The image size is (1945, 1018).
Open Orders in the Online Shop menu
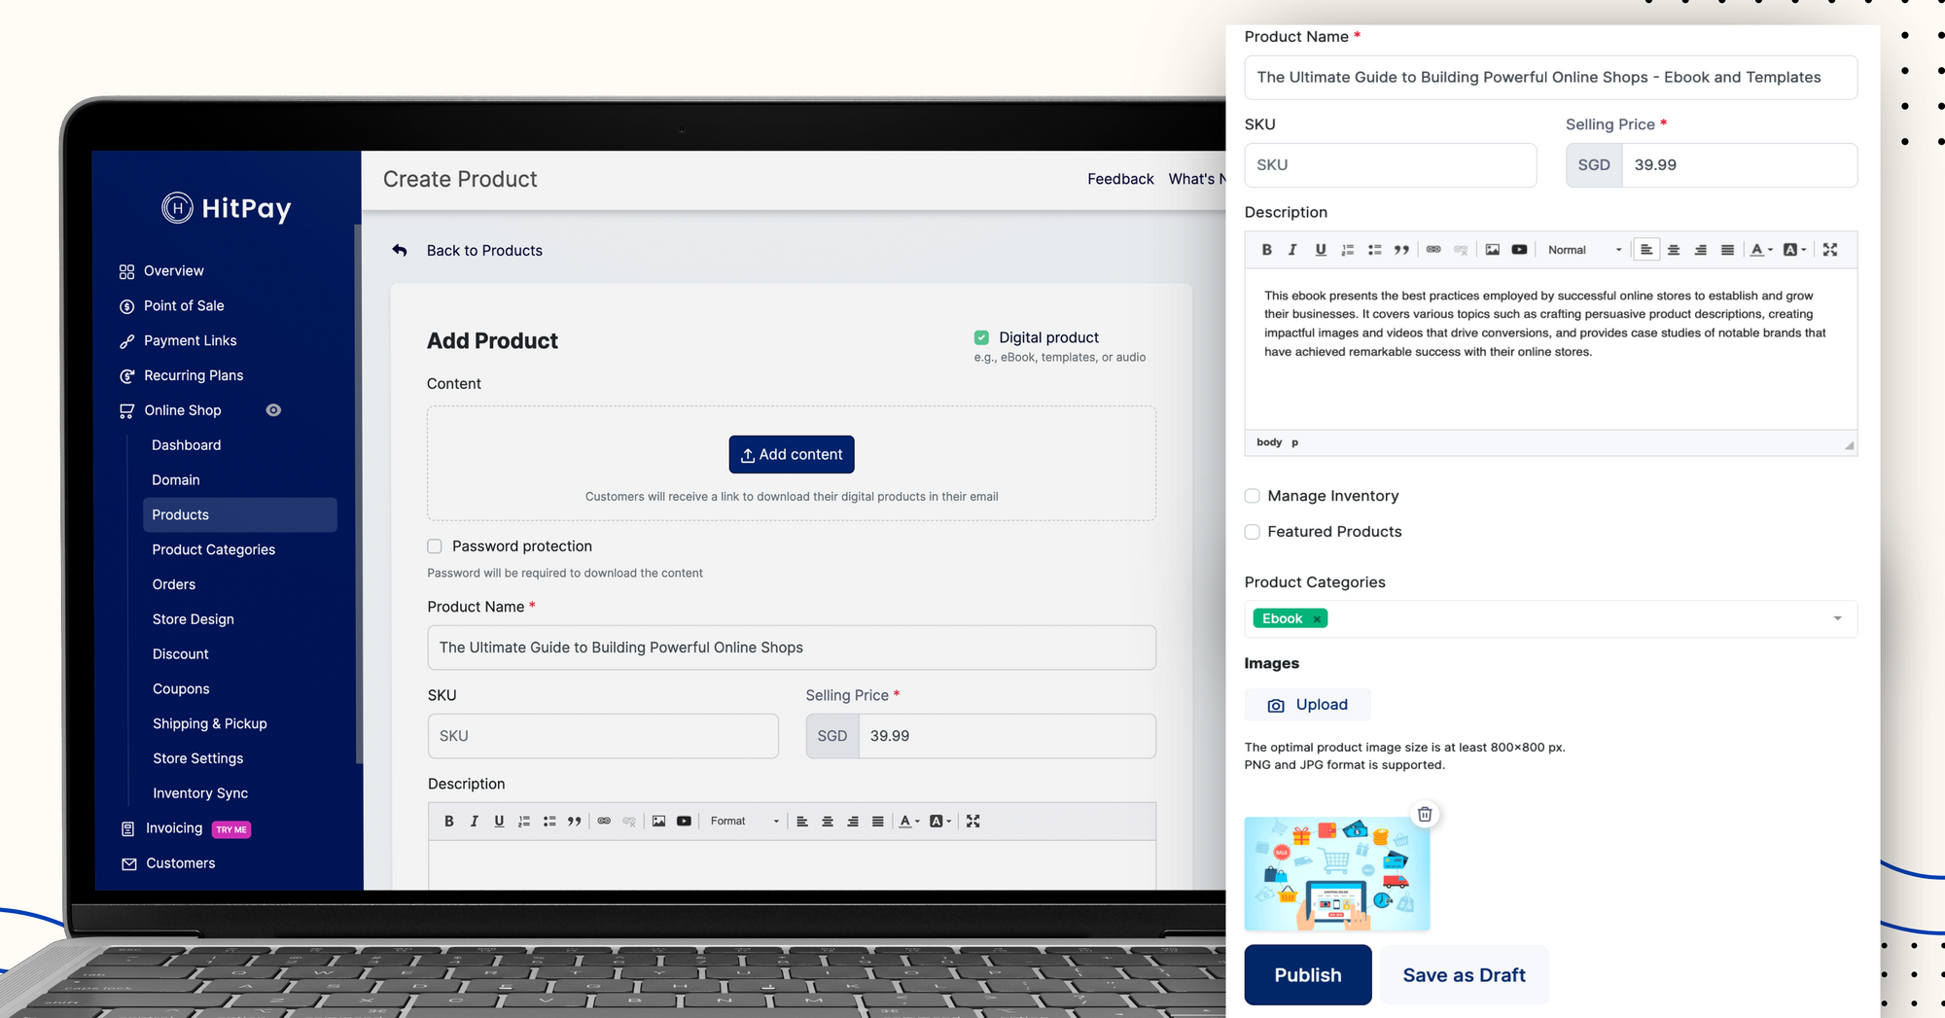(174, 585)
